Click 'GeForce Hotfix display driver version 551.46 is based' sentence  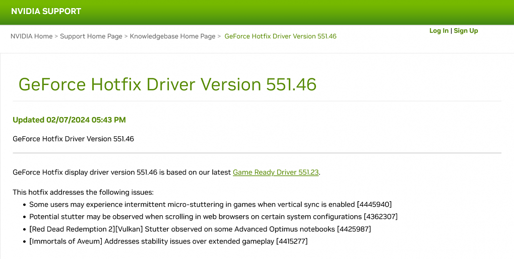(166, 172)
